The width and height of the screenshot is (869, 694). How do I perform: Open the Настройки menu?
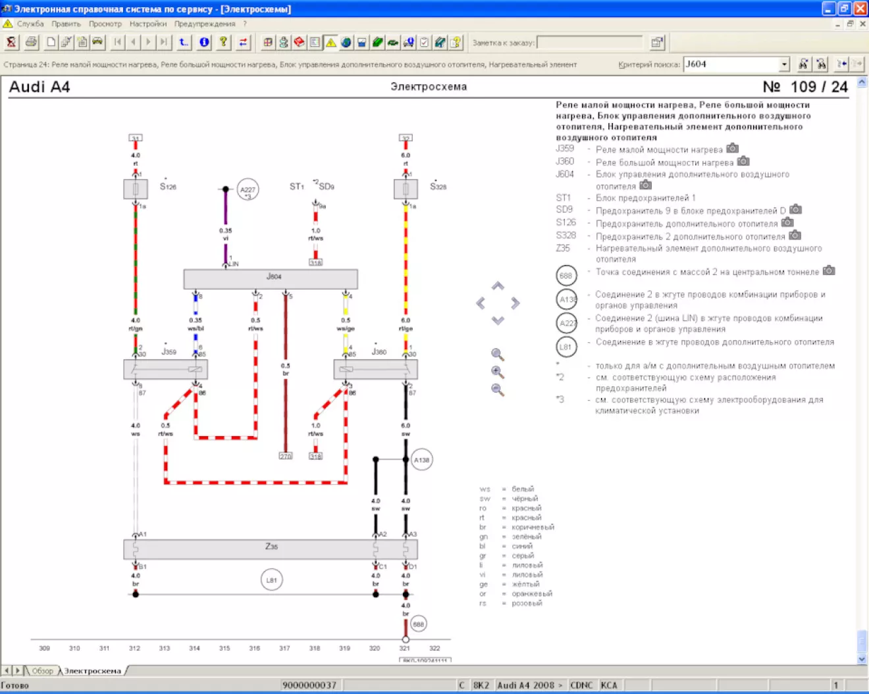[x=148, y=24]
